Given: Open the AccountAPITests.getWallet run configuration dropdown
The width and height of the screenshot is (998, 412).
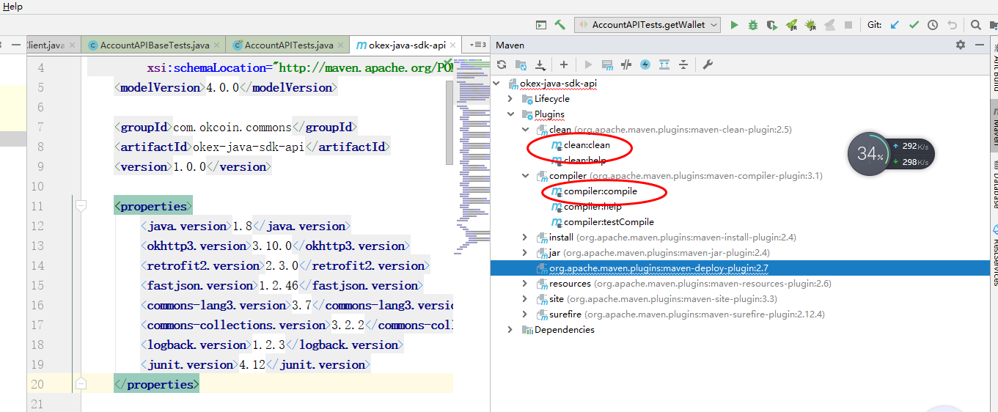Looking at the screenshot, I should pyautogui.click(x=647, y=25).
